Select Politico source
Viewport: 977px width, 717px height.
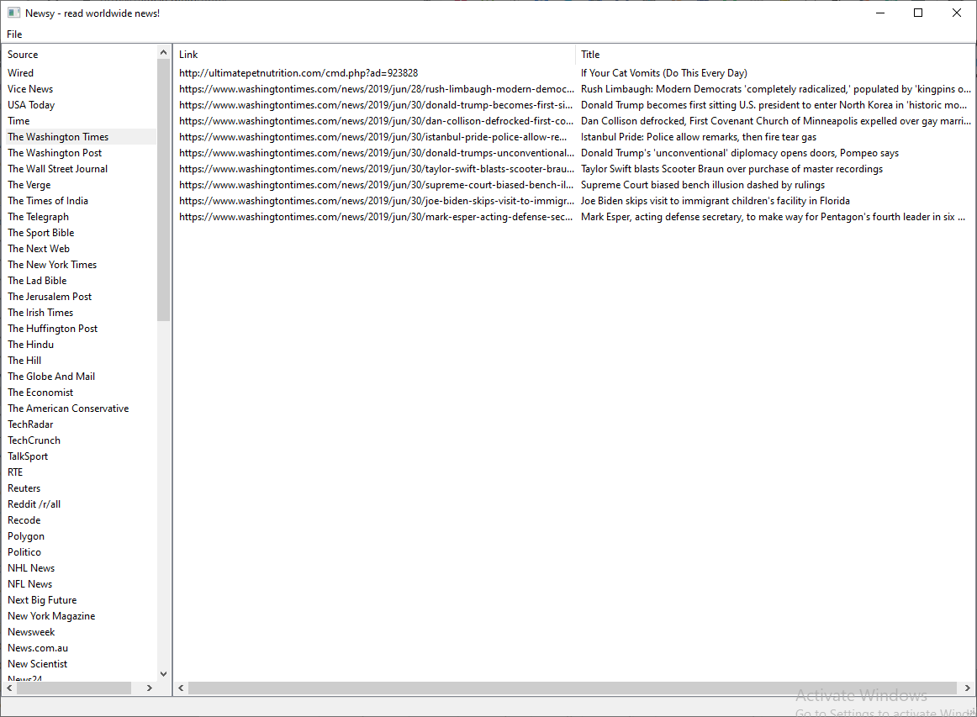[24, 552]
